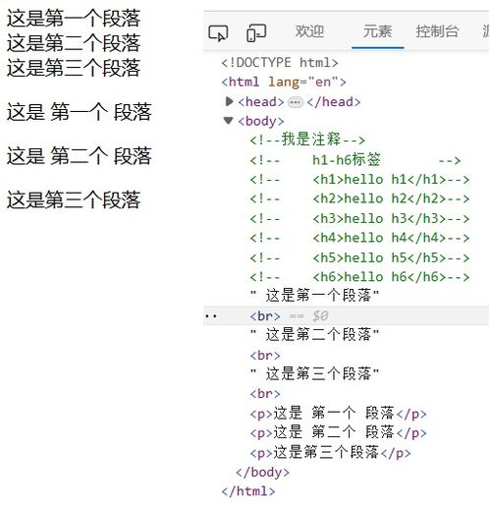Screen dimensions: 490x508
Task: Click the first page line 这是第一个段落
Action: (x=74, y=18)
